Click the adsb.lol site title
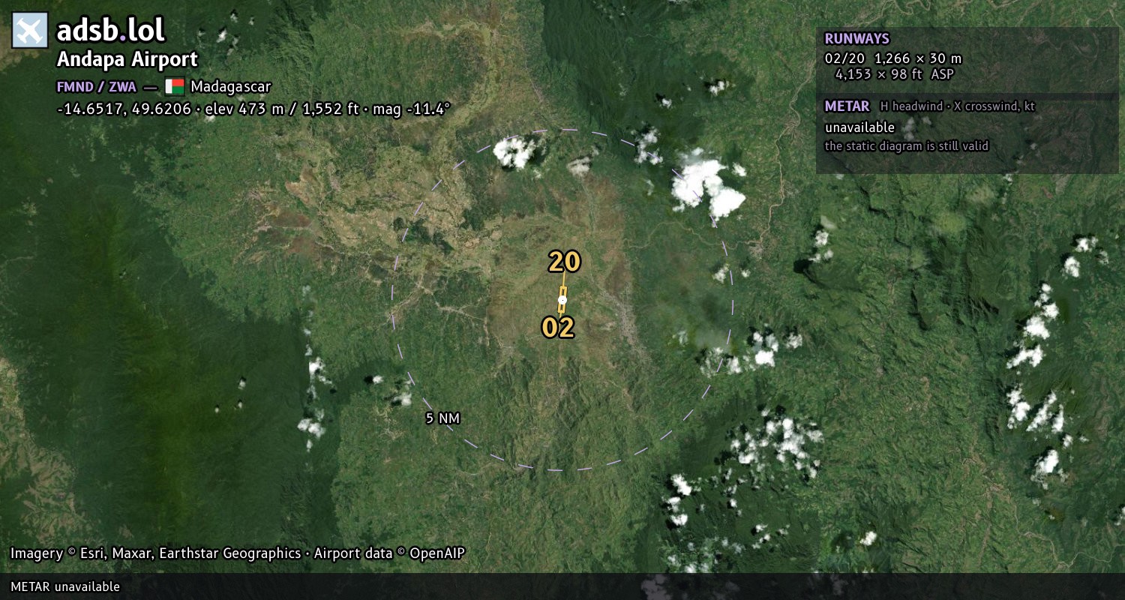Viewport: 1125px width, 600px height. 111,31
